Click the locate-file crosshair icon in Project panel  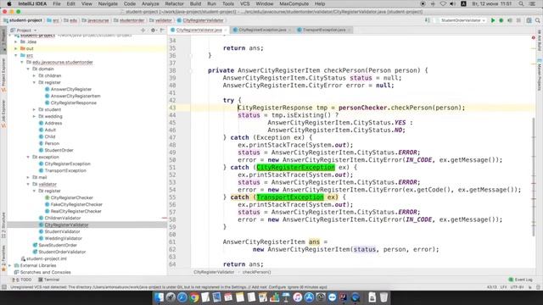click(x=143, y=30)
